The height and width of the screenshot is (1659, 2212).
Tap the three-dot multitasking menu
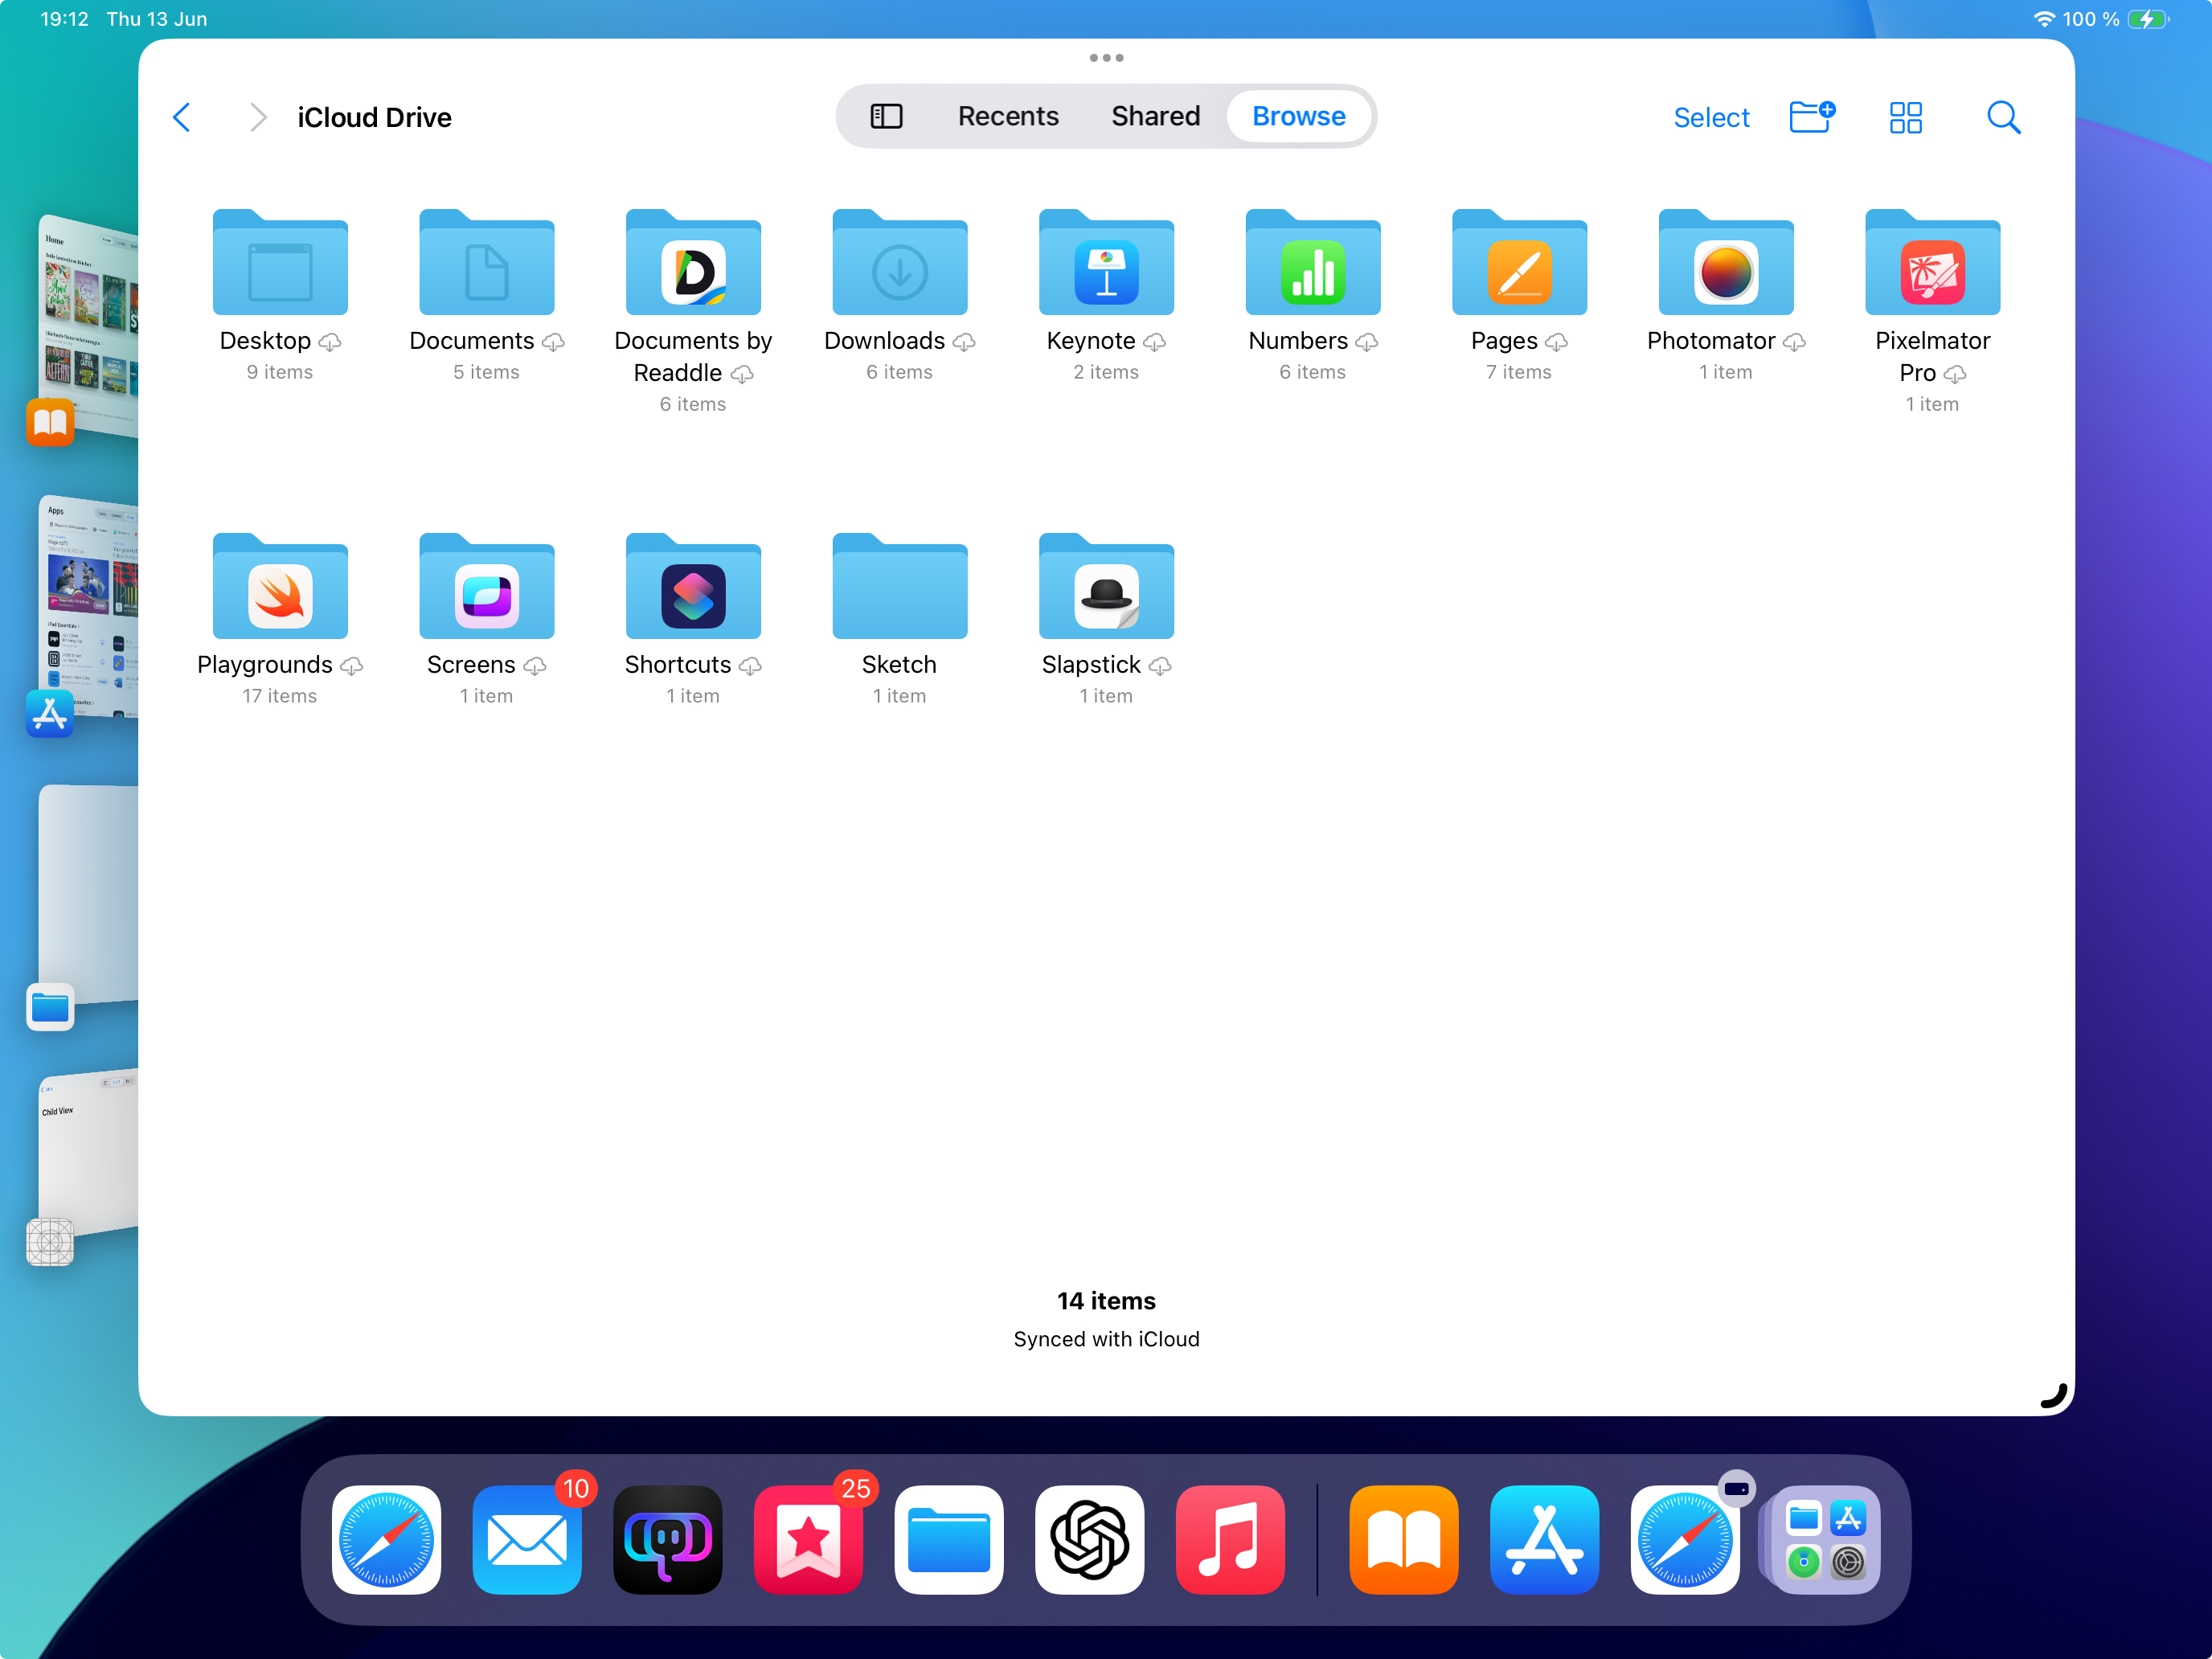tap(1106, 58)
